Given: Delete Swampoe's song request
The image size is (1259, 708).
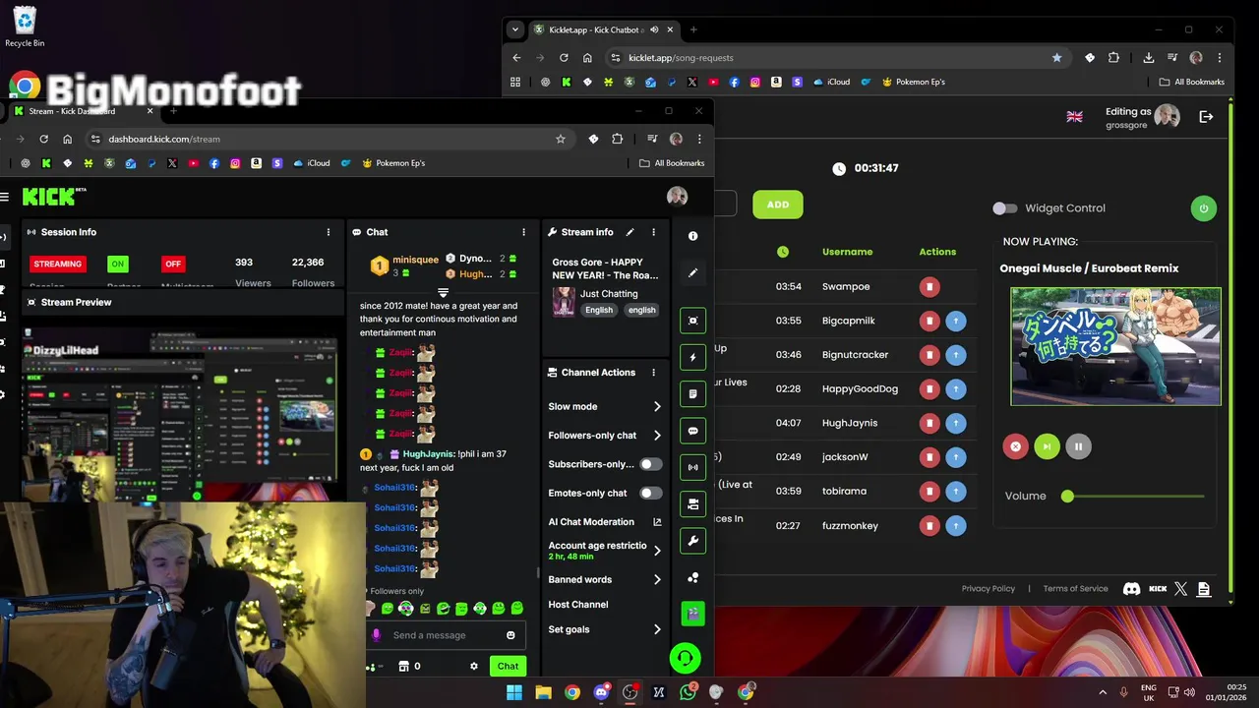Looking at the screenshot, I should click(x=929, y=287).
